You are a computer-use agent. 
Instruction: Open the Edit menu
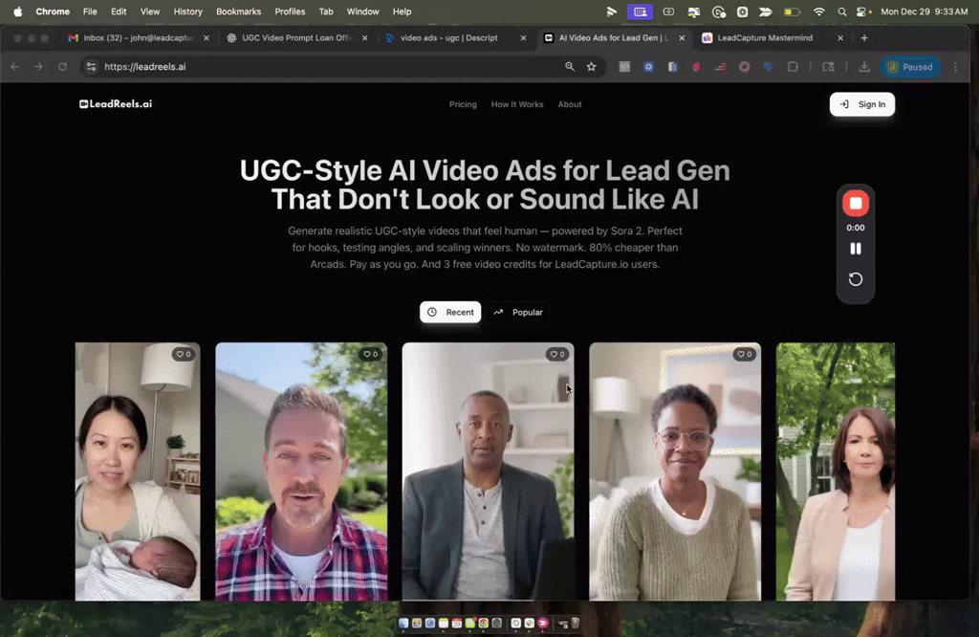(x=119, y=11)
